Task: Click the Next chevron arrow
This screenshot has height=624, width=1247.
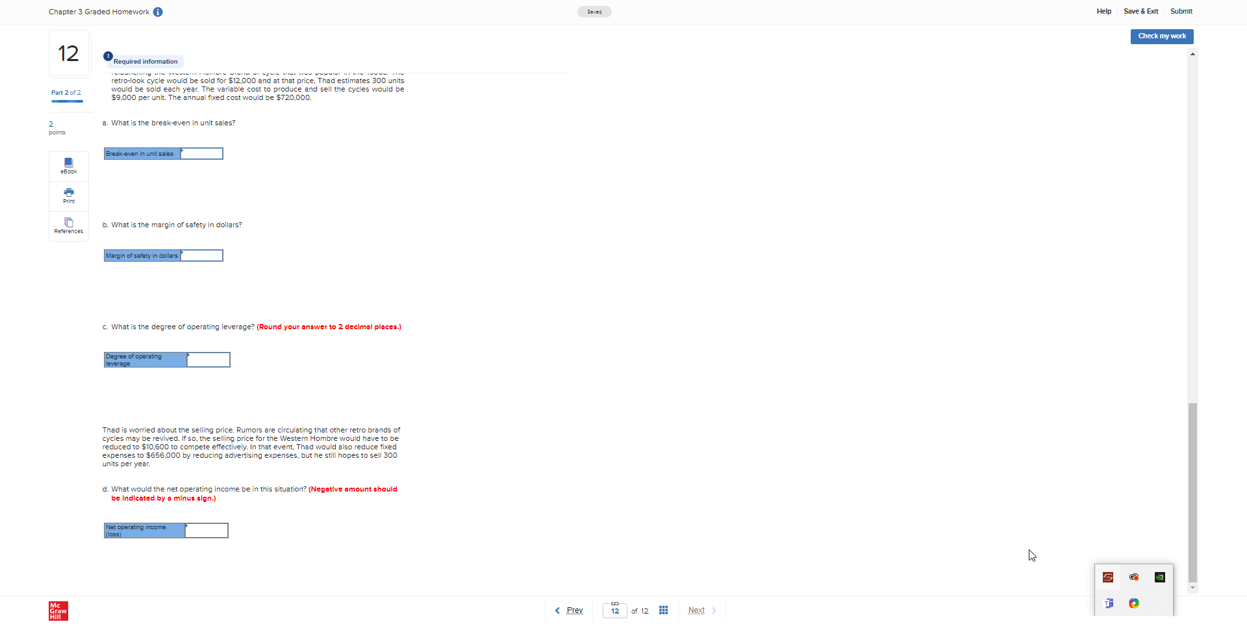Action: [712, 610]
